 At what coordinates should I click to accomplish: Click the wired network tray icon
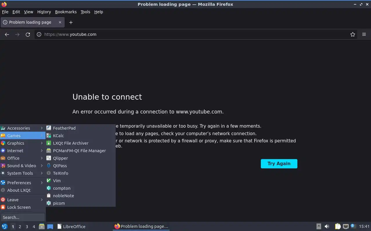pyautogui.click(x=345, y=226)
